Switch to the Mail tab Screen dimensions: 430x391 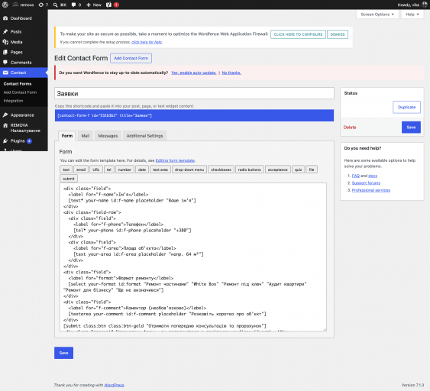(x=86, y=136)
